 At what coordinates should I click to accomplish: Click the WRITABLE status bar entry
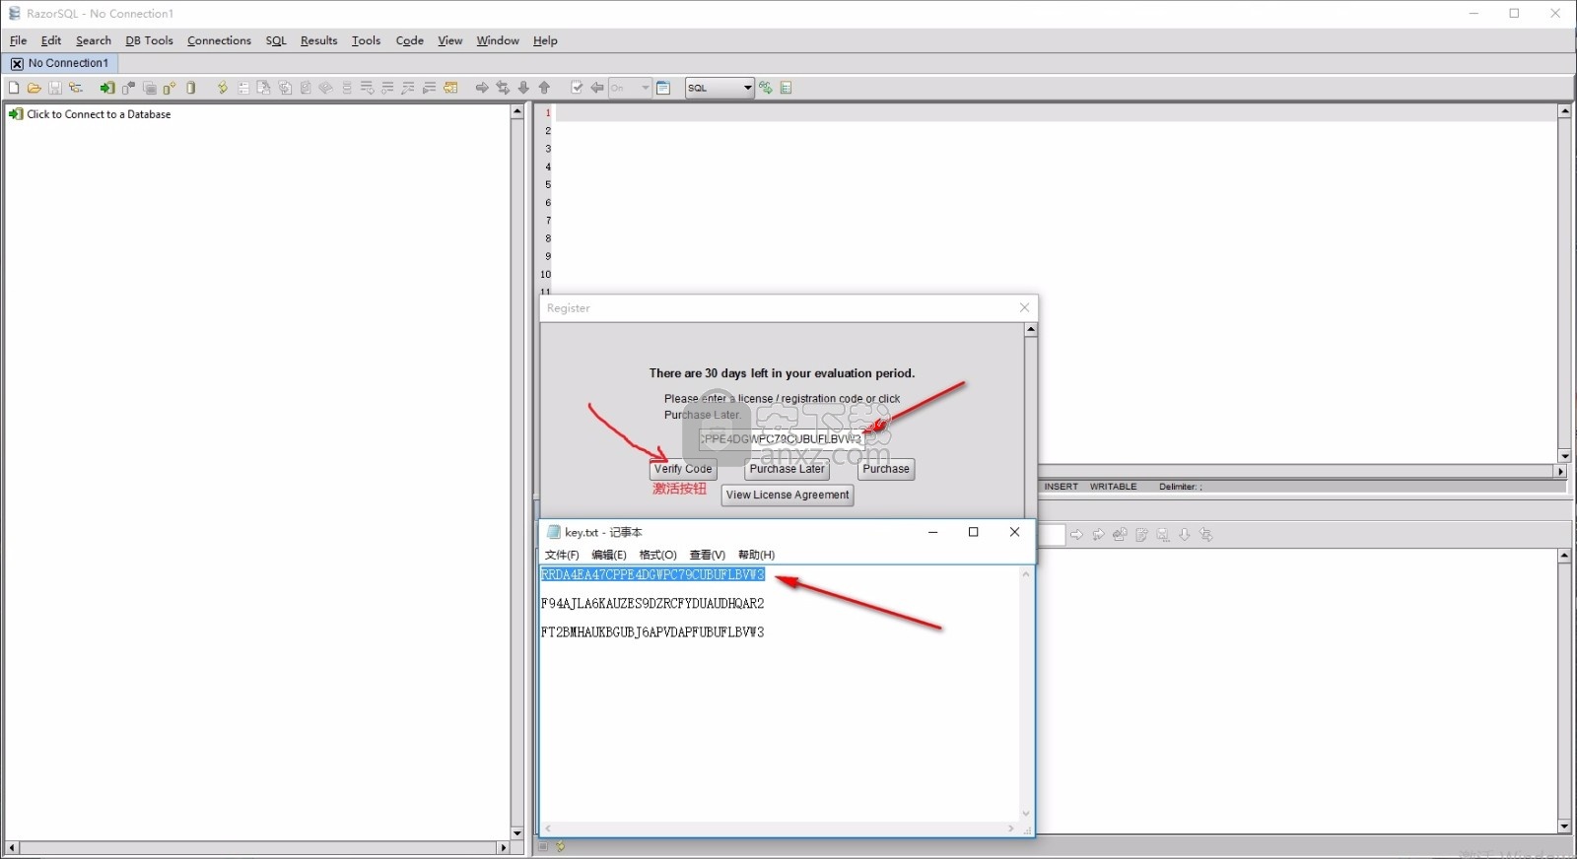[x=1113, y=487]
